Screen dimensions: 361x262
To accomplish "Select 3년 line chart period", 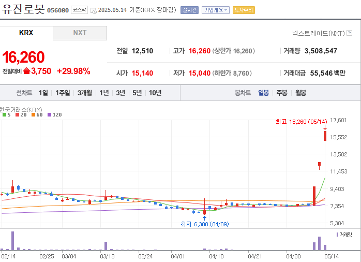I will tap(121, 93).
